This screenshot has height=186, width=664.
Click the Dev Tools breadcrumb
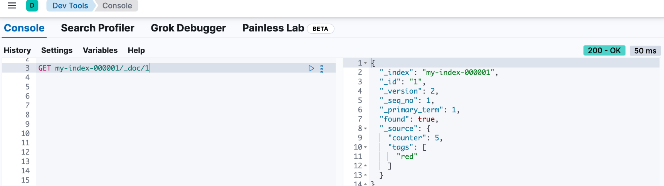point(70,6)
